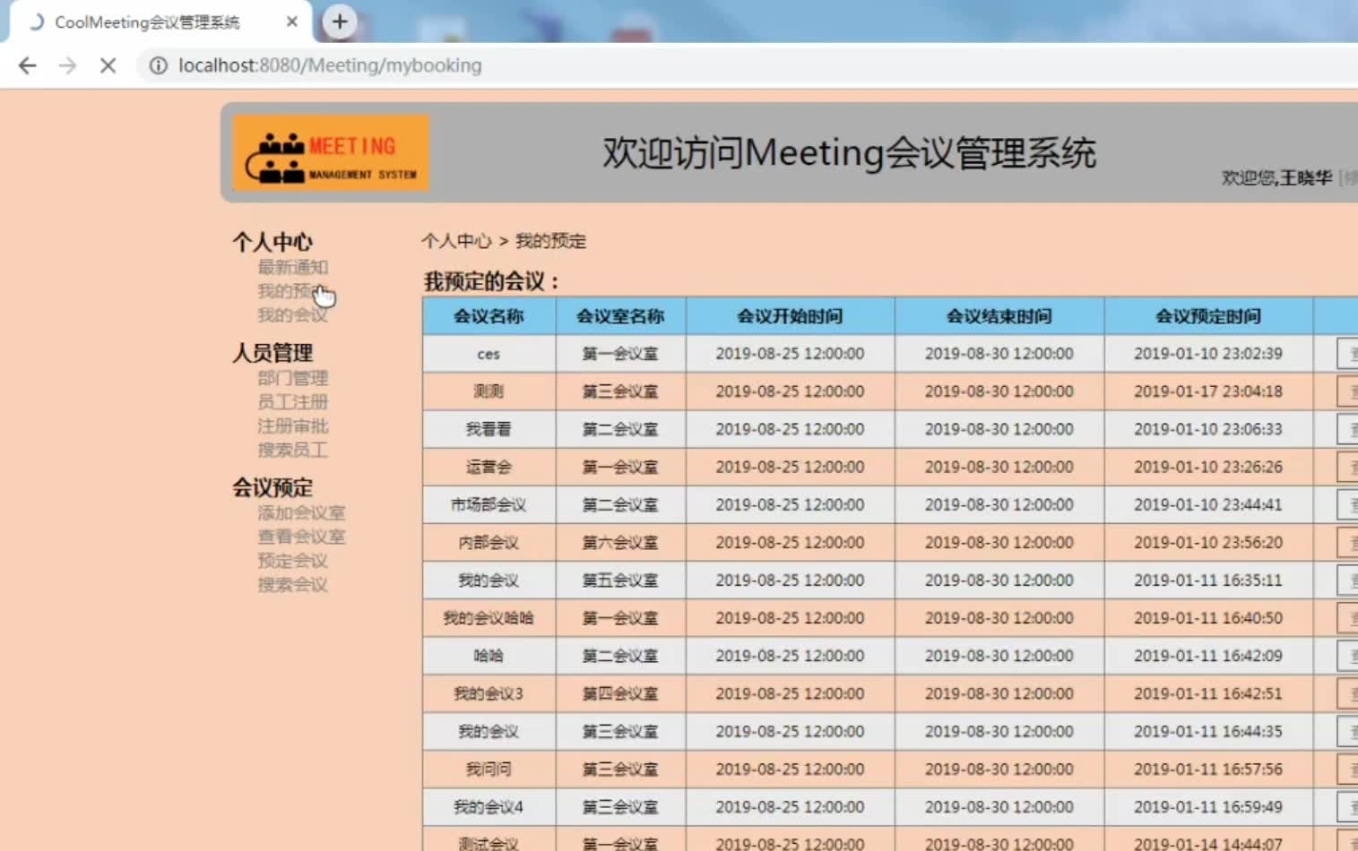The height and width of the screenshot is (851, 1358).
Task: Open 预定会议 link
Action: pyautogui.click(x=292, y=561)
